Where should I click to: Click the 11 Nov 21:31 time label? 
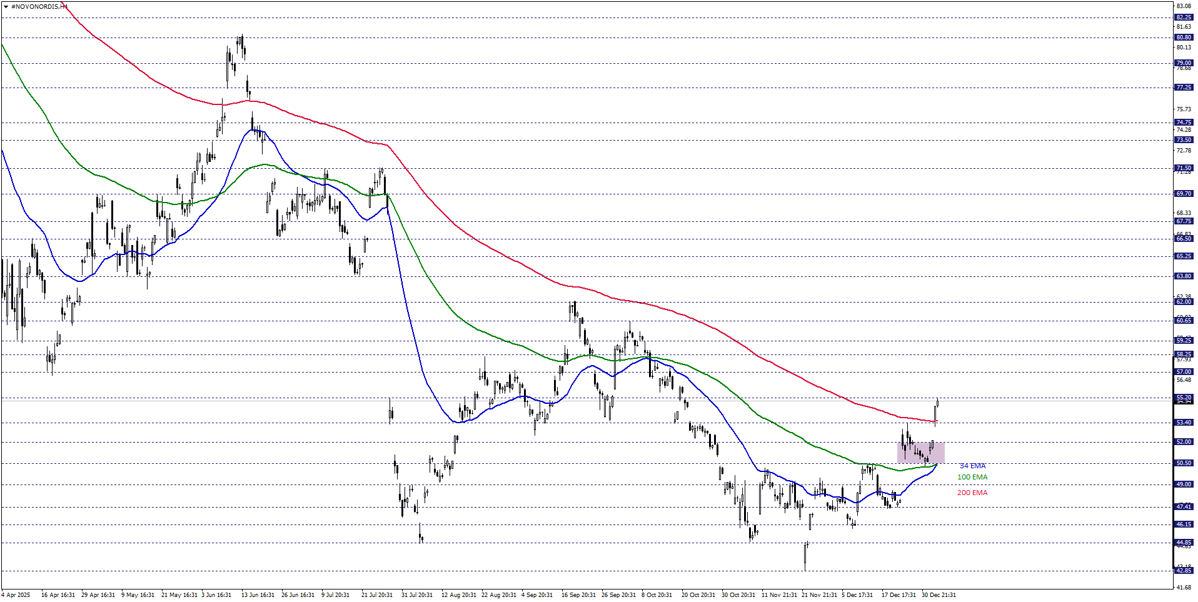click(779, 595)
